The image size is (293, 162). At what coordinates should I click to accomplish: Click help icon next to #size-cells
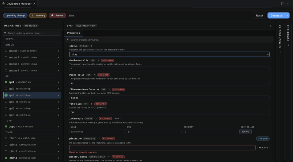click(94, 75)
